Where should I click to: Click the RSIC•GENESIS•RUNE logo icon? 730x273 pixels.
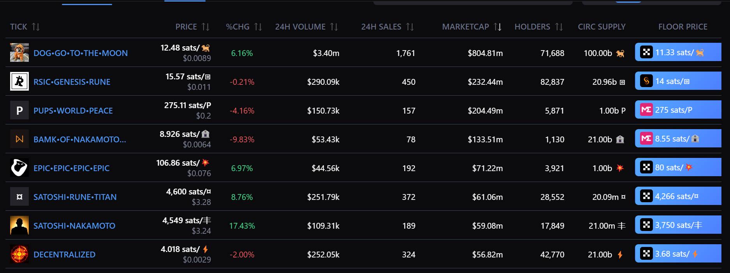coord(19,82)
